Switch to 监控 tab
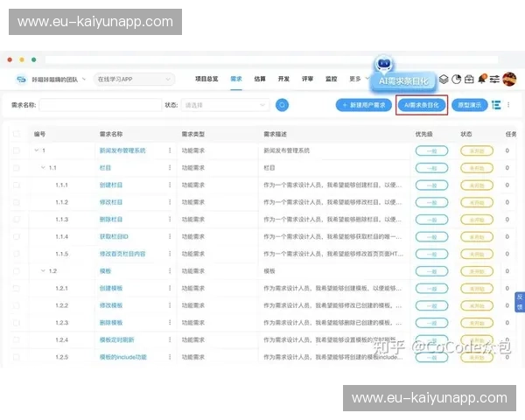This screenshot has width=525, height=420. point(331,79)
